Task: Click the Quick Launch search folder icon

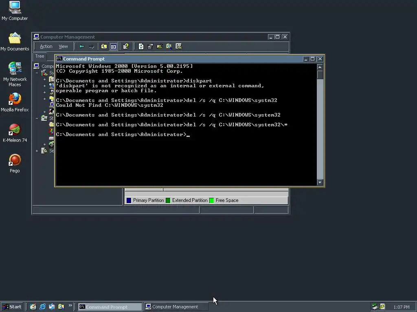Action: pos(61,307)
